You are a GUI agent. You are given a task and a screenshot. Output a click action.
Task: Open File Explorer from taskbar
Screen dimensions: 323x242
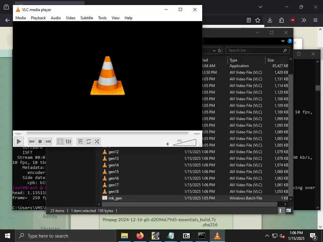pyautogui.click(x=124, y=236)
